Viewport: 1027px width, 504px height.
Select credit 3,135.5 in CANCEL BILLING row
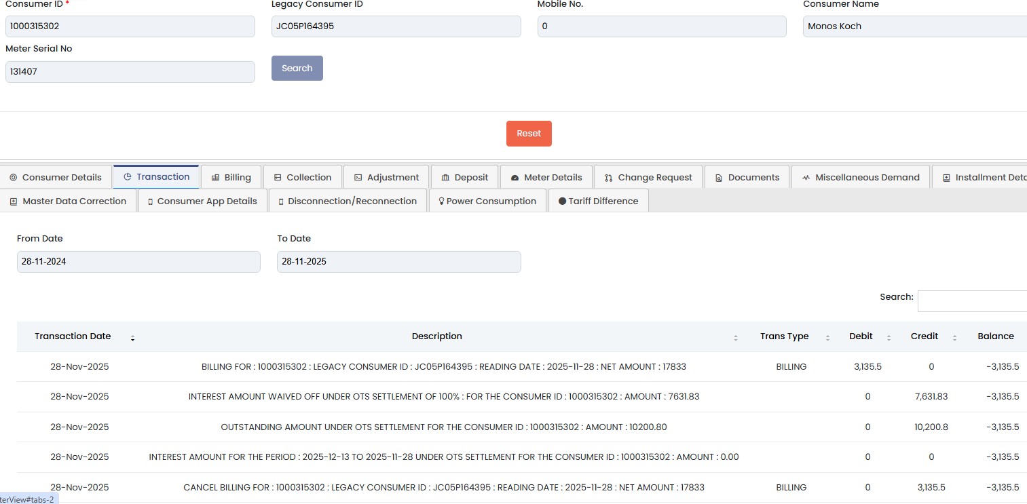(x=931, y=488)
